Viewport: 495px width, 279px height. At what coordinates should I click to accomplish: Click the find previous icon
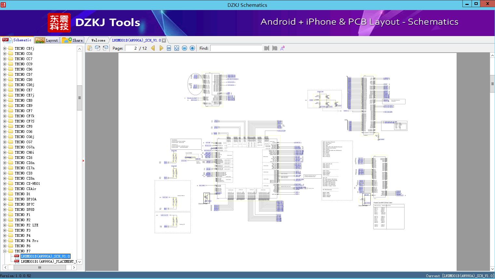pyautogui.click(x=267, y=48)
